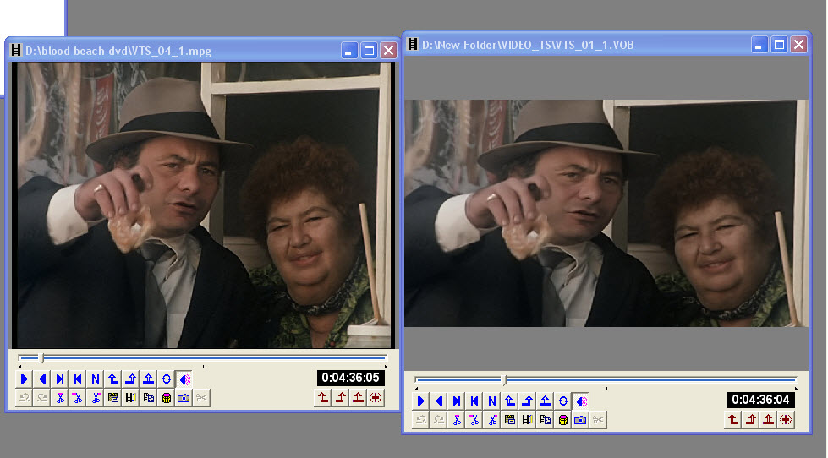The width and height of the screenshot is (828, 458).
Task: Click the video frame in VTS_01_1.VOB window
Action: click(x=606, y=213)
